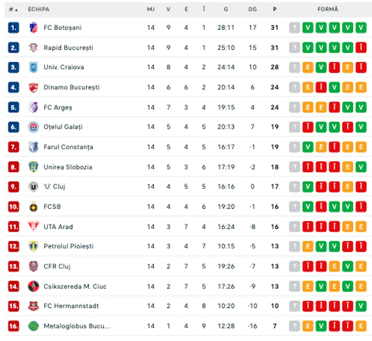Screen dimensions: 372x341
Task: Click the FC Botoșani team crest
Action: (x=33, y=28)
